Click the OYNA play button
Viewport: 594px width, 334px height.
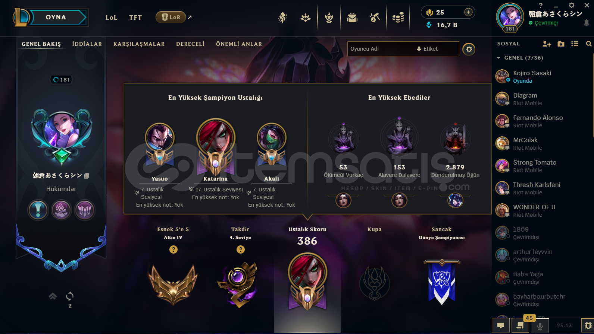point(56,17)
